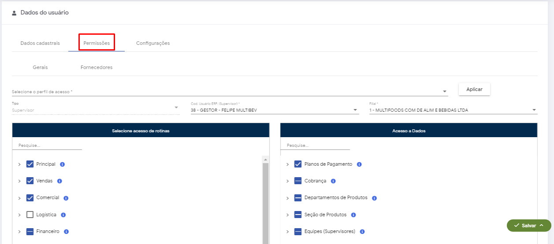Click the info icon beside Vendas
The image size is (554, 244).
click(59, 181)
